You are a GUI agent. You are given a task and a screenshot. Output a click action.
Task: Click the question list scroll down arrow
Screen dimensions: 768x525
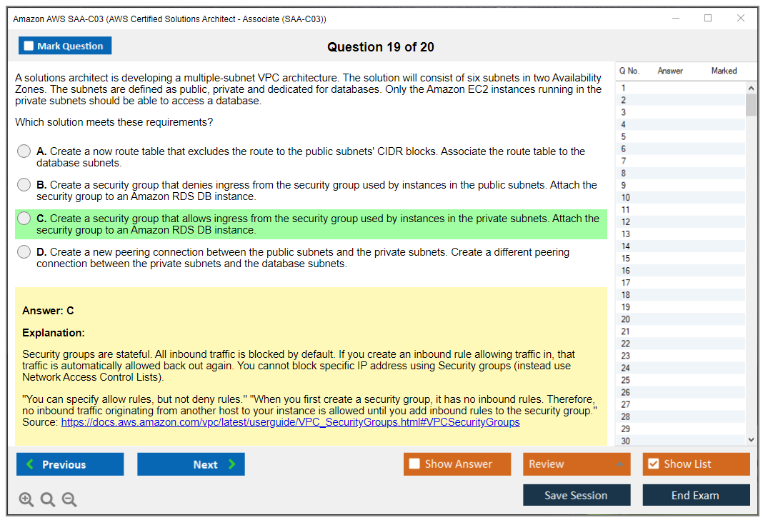click(751, 441)
